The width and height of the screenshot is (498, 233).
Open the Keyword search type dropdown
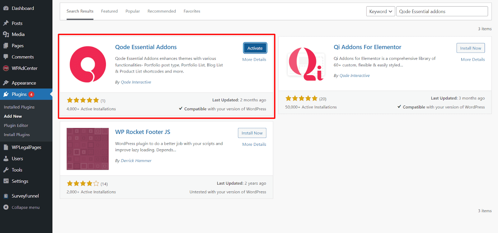[380, 12]
